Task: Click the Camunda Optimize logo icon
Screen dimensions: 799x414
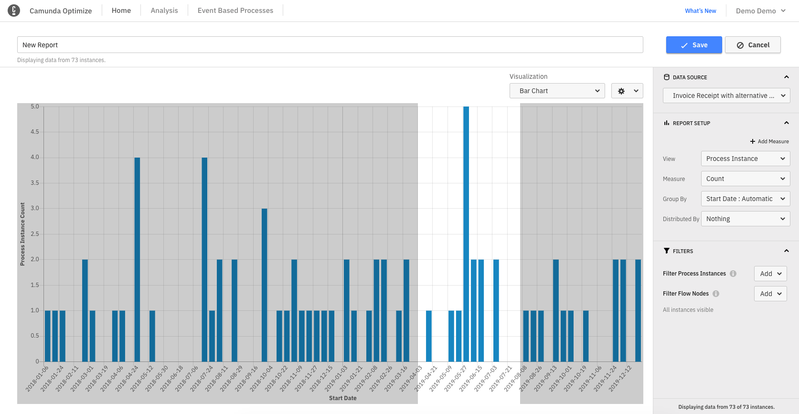Action: point(14,11)
